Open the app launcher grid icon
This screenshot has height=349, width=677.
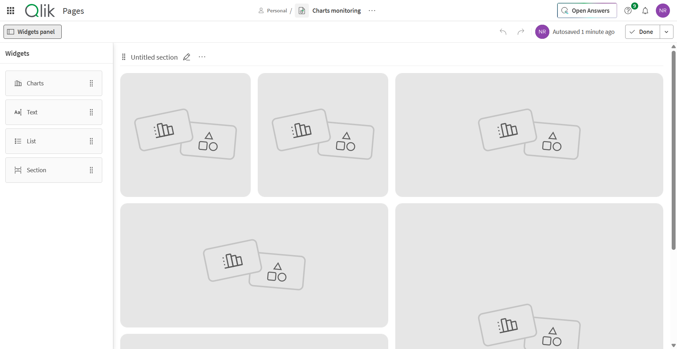click(x=11, y=11)
